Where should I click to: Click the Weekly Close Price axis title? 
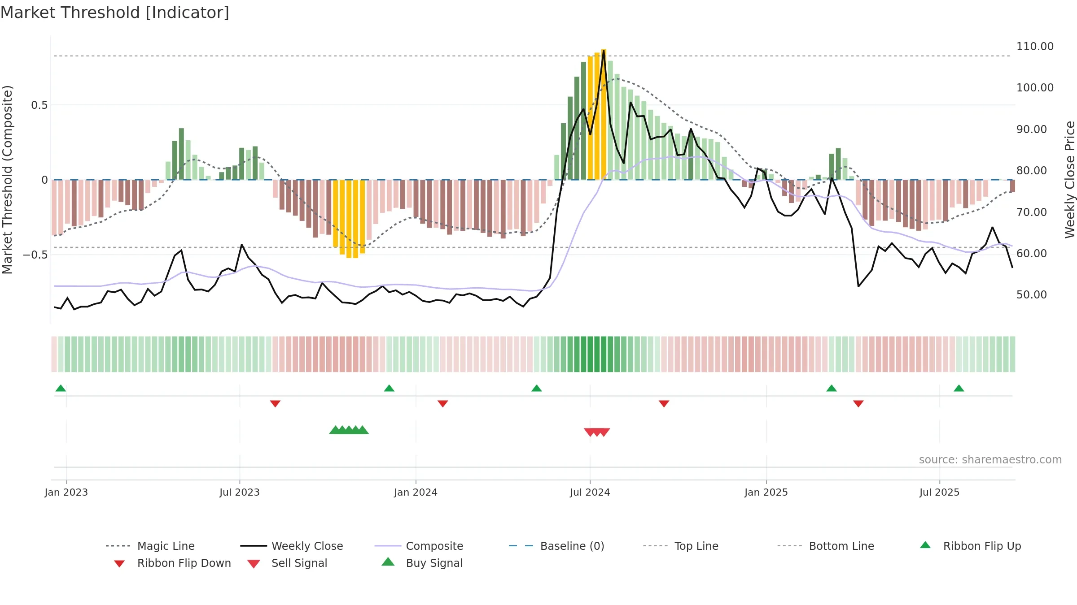1070,179
